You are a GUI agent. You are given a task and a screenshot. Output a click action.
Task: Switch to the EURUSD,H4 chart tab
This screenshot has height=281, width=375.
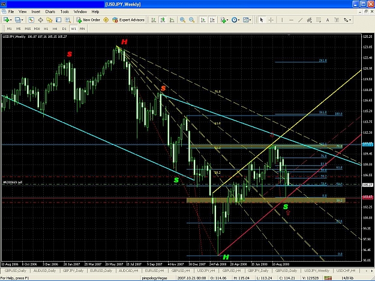[154, 271]
